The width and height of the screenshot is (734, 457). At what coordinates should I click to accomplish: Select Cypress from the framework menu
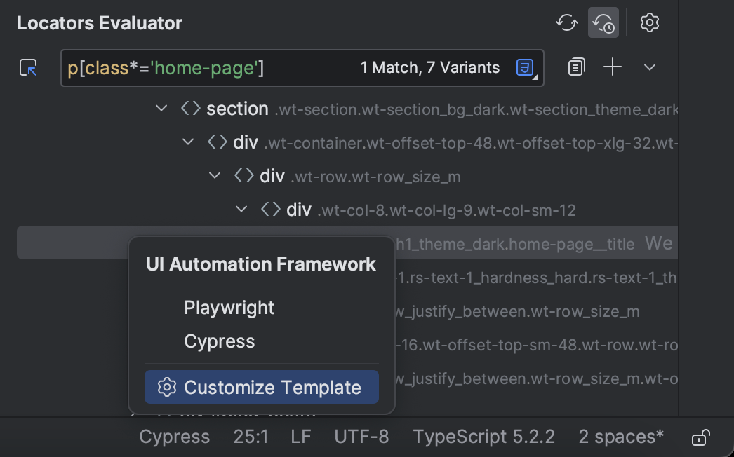220,341
